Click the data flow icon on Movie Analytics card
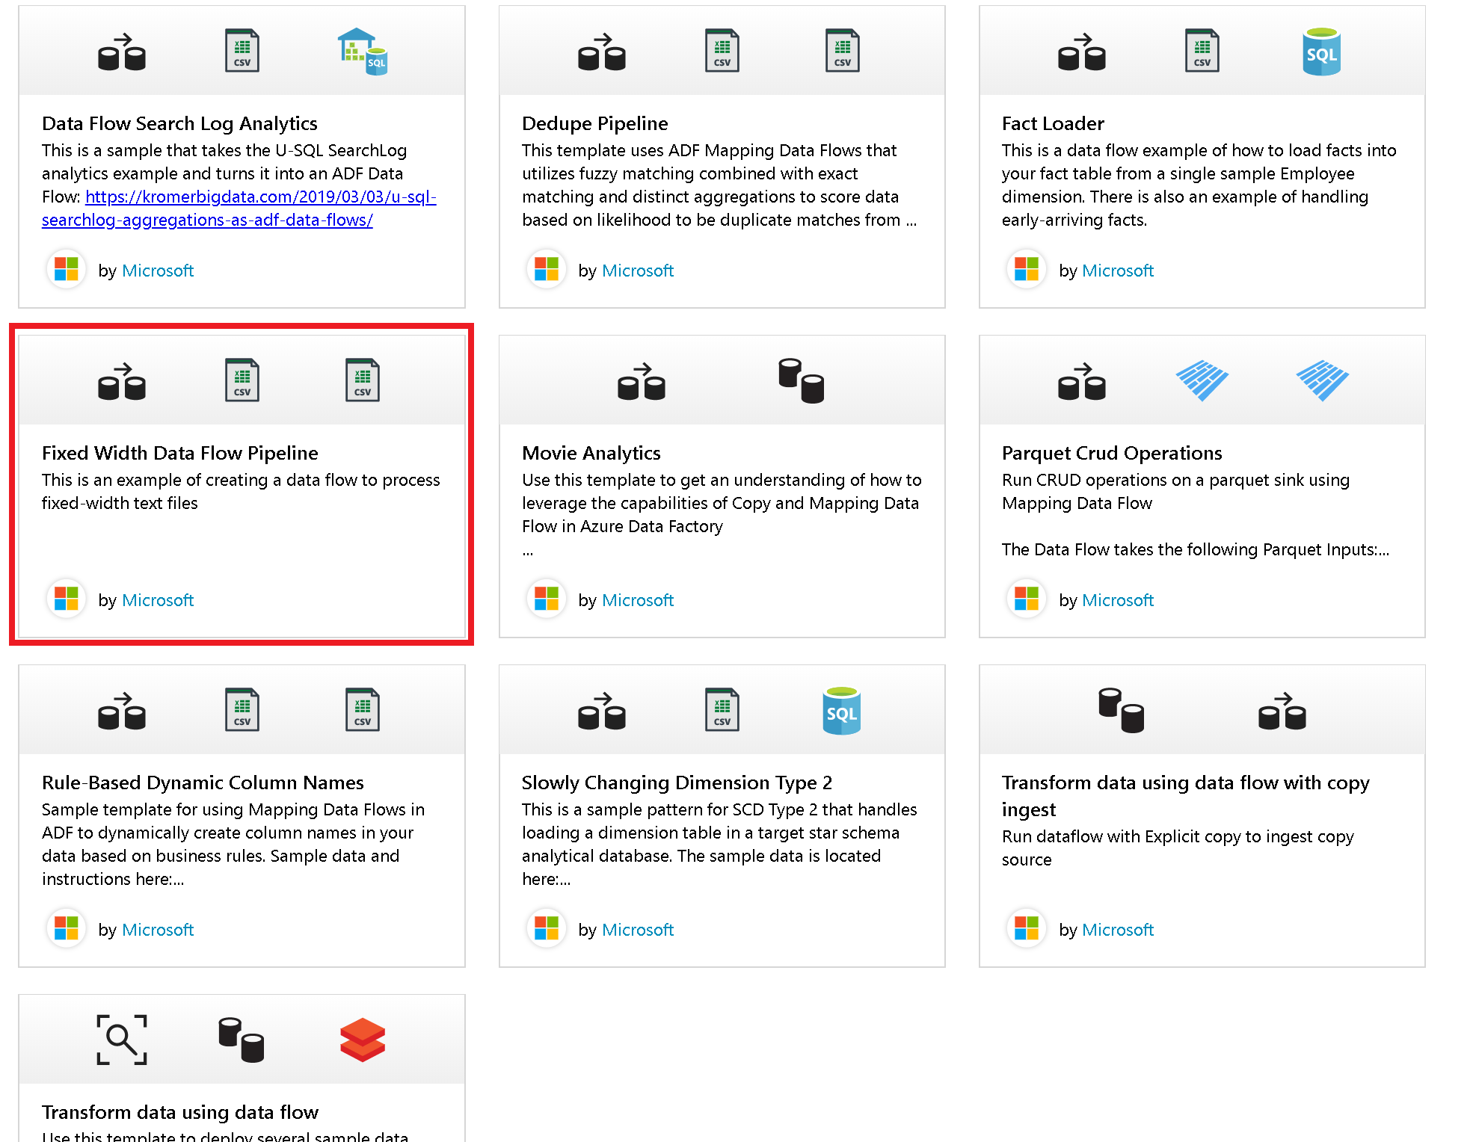The width and height of the screenshot is (1476, 1142). (x=642, y=381)
